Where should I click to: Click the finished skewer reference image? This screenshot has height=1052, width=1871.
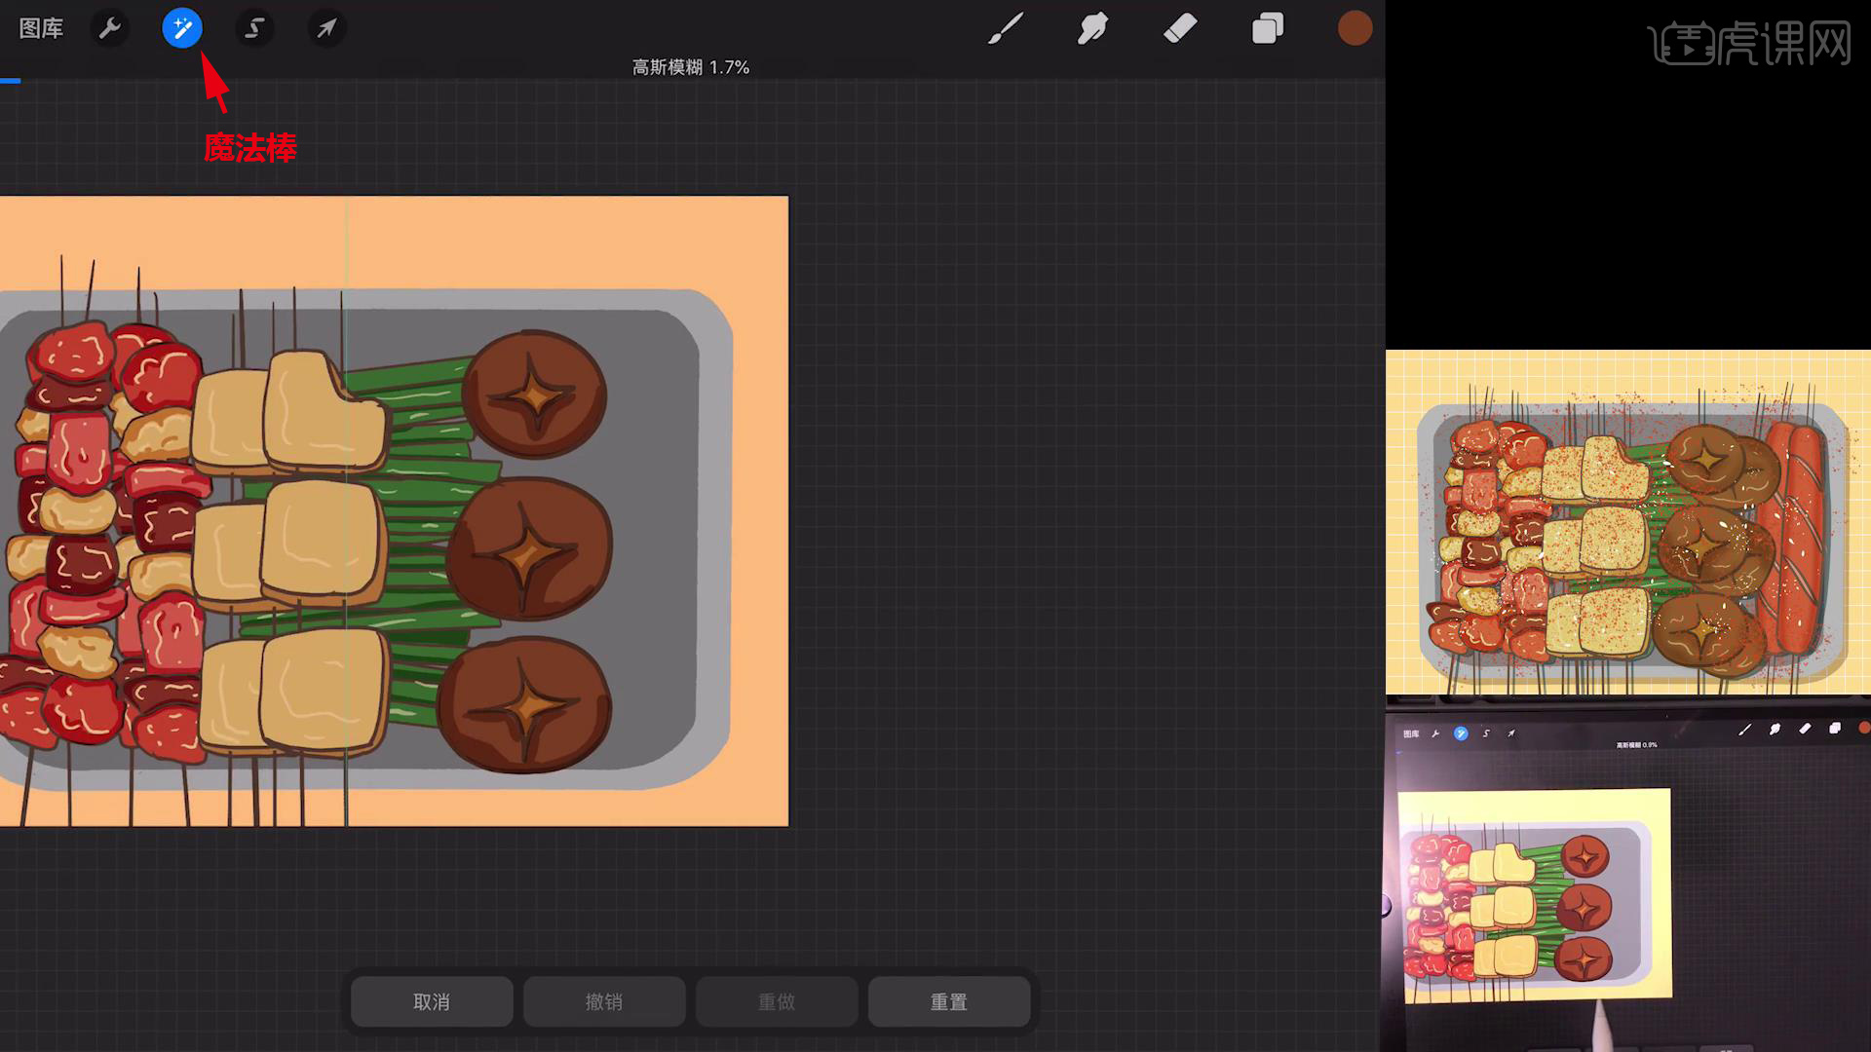(x=1627, y=522)
